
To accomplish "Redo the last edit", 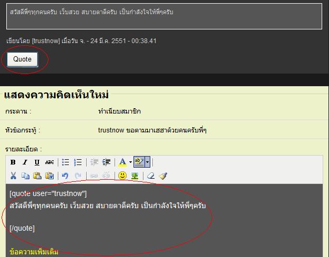I will 78,176.
